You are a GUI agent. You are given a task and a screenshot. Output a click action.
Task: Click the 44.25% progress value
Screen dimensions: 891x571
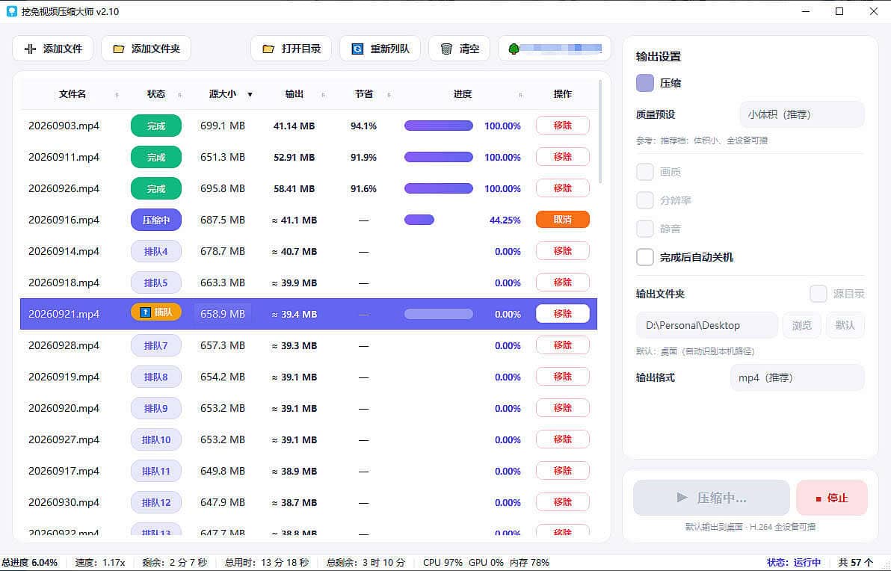tap(505, 220)
